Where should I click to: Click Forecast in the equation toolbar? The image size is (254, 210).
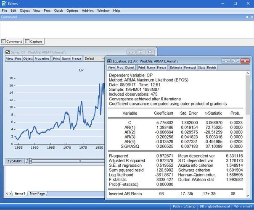tap(190, 67)
